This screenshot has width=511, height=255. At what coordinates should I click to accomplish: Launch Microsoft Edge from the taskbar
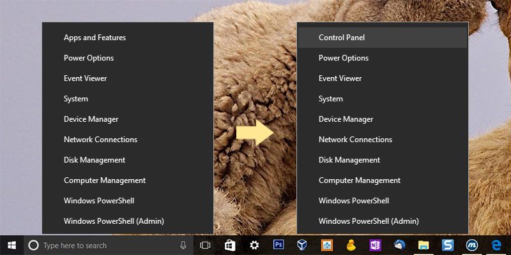[496, 245]
